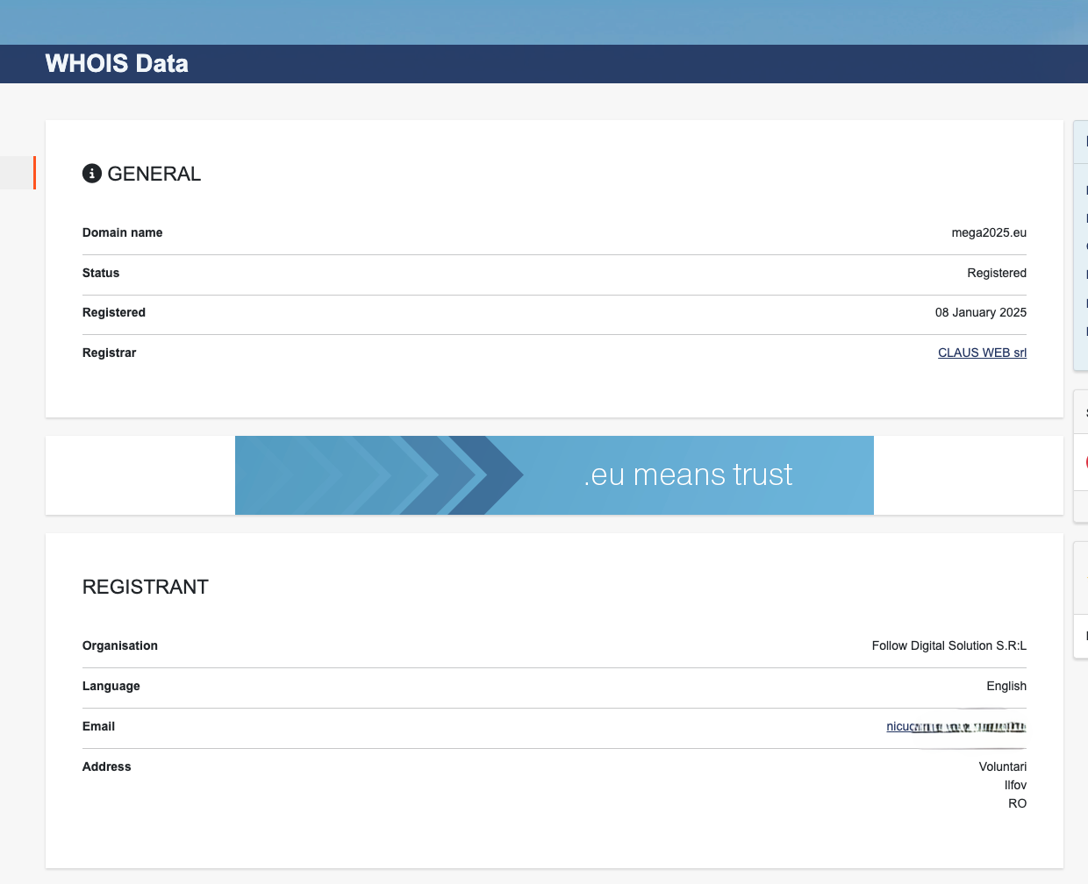Click the Ilfov address line

tap(1015, 785)
